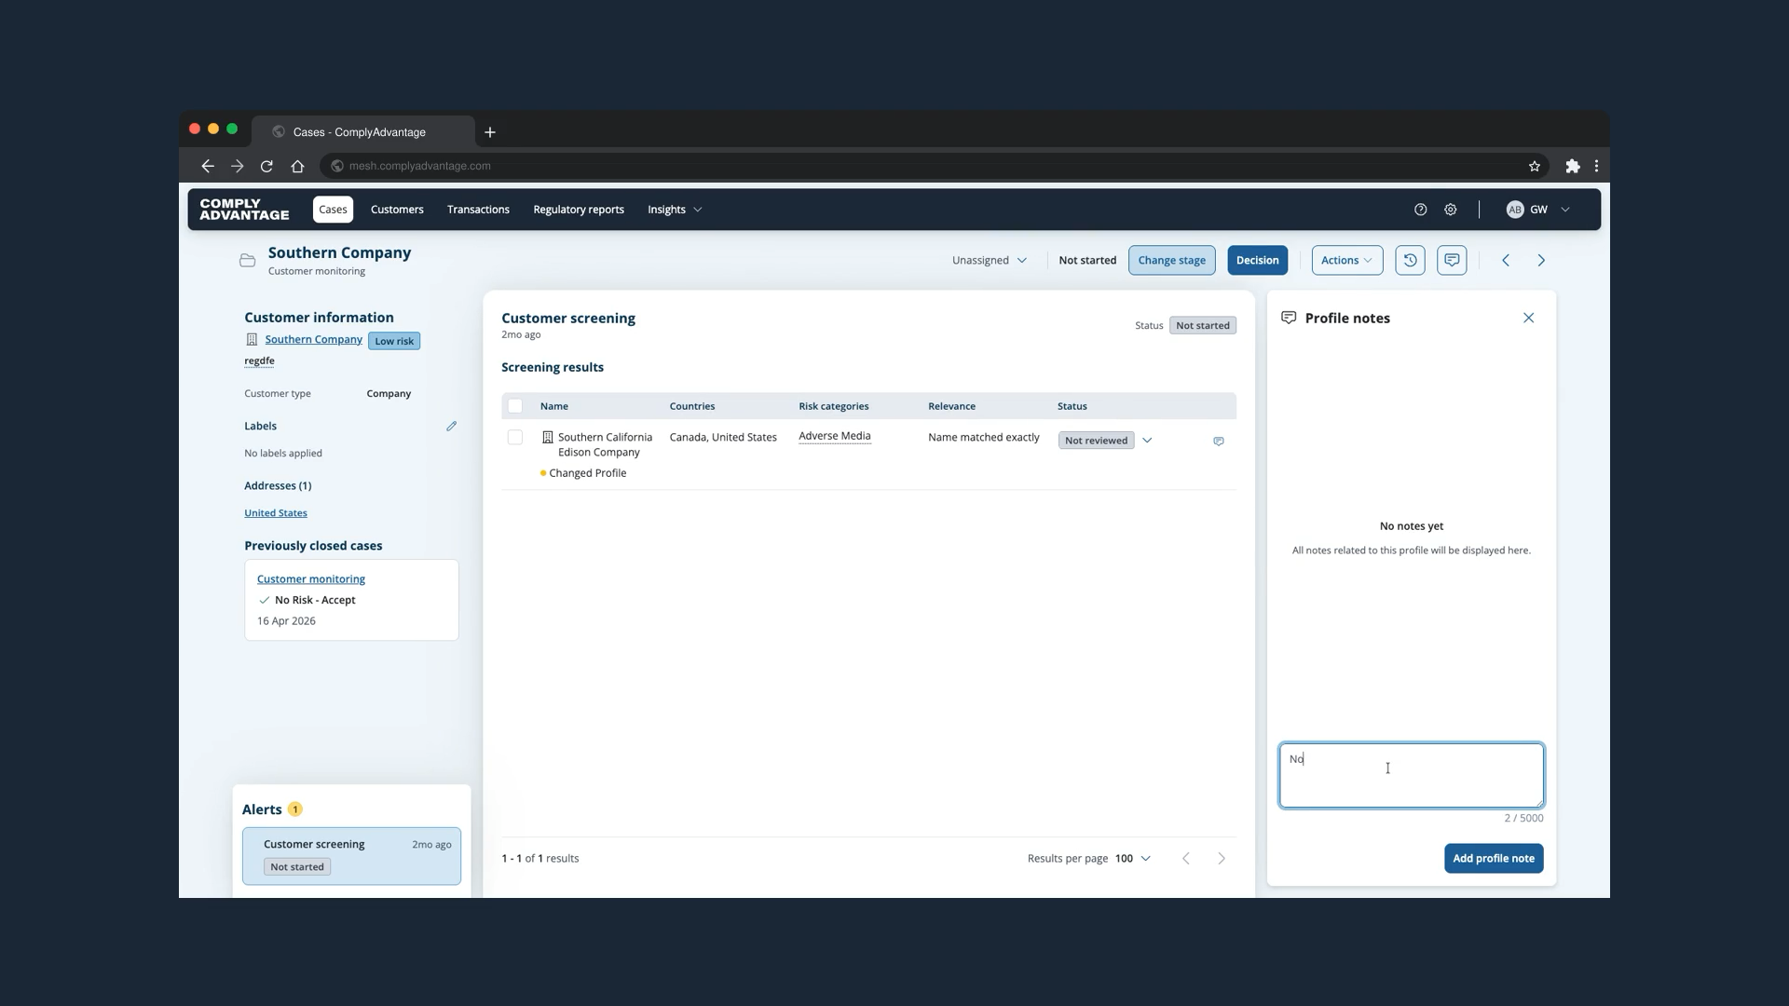Expand the Insights menu
Image resolution: width=1789 pixels, height=1006 pixels.
point(675,210)
